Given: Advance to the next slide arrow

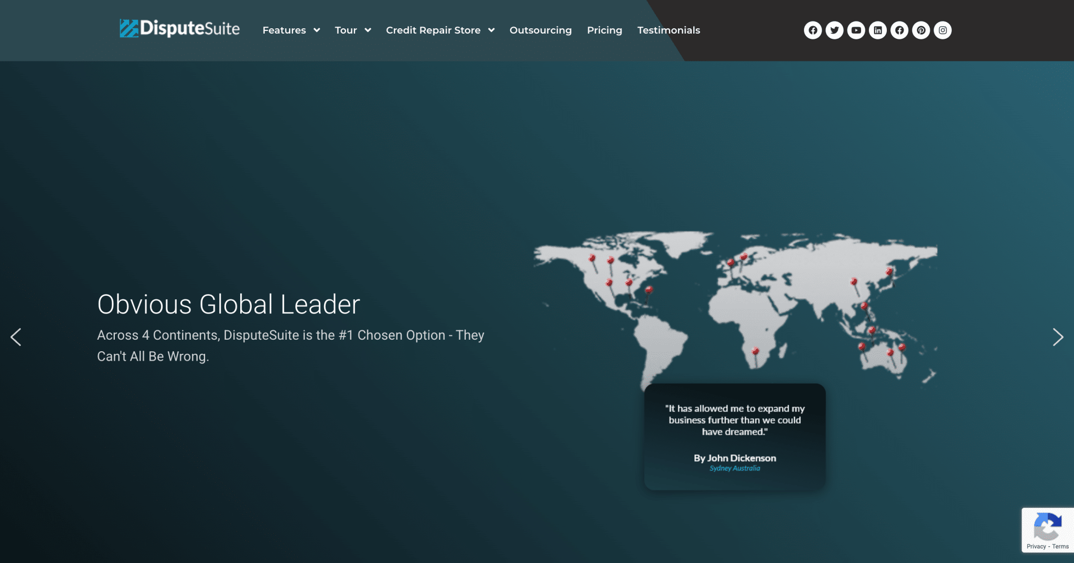Looking at the screenshot, I should click(x=1058, y=337).
